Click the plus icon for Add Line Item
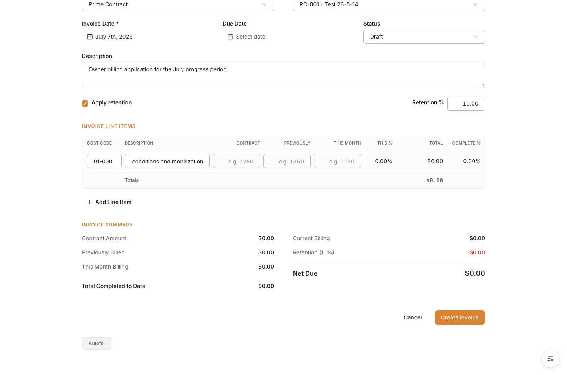Image resolution: width=567 pixels, height=375 pixels. pyautogui.click(x=90, y=202)
